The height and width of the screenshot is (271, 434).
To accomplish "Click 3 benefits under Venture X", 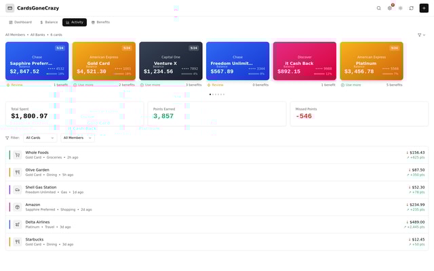I will 194,85.
